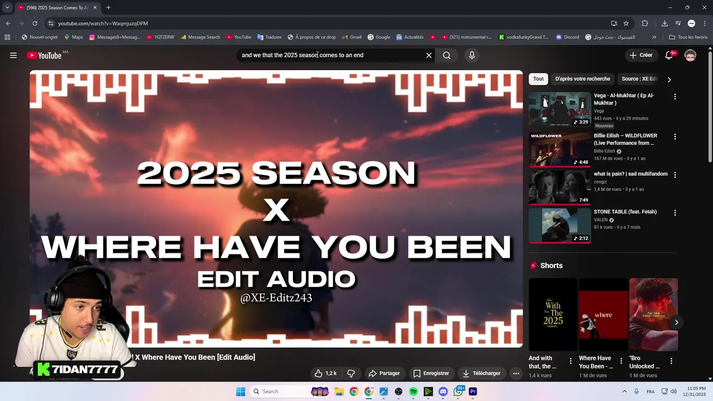Open the Vega - Al-Mukhtar thumbnail
Viewport: 713px width, 401px height.
pos(560,109)
